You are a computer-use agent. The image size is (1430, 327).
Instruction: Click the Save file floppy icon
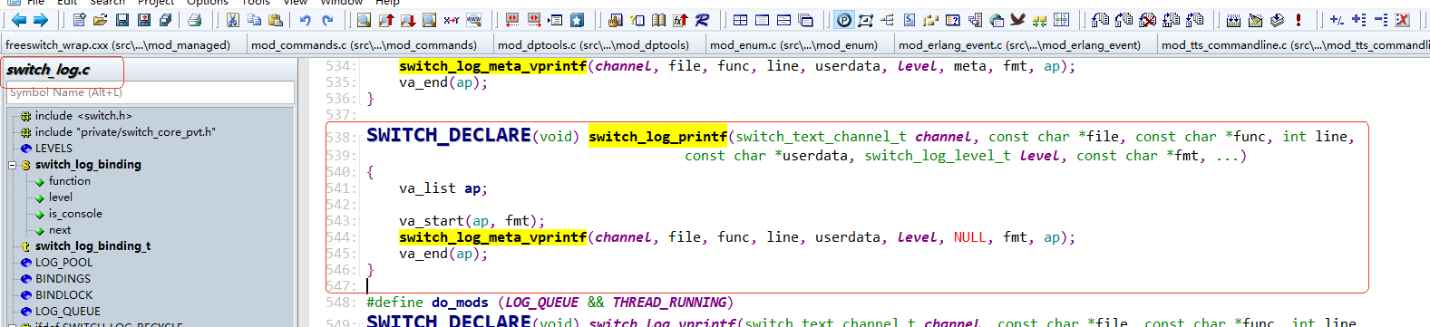tap(122, 20)
